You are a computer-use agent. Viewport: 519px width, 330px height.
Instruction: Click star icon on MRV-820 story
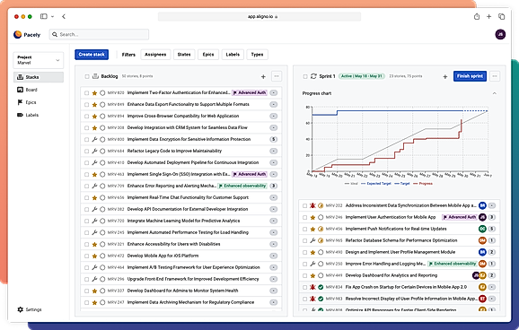tap(94, 93)
